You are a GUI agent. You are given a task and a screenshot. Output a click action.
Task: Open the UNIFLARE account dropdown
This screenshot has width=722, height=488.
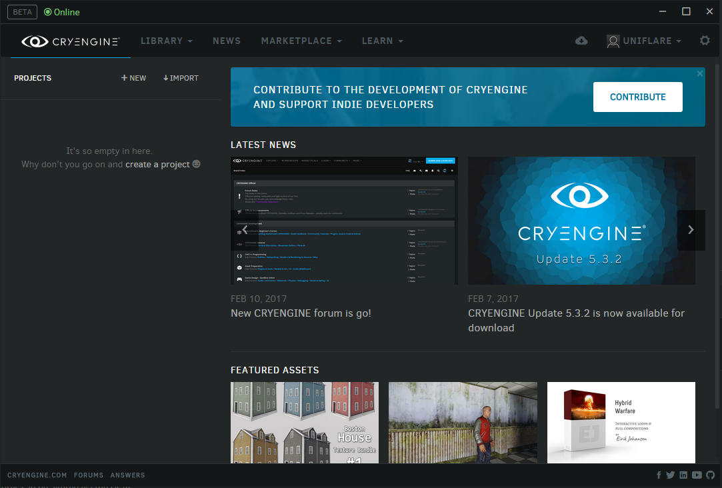click(651, 41)
